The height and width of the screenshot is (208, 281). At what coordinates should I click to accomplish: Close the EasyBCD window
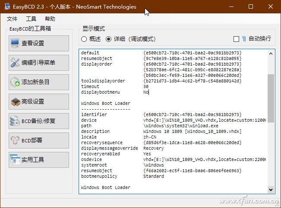click(x=271, y=6)
